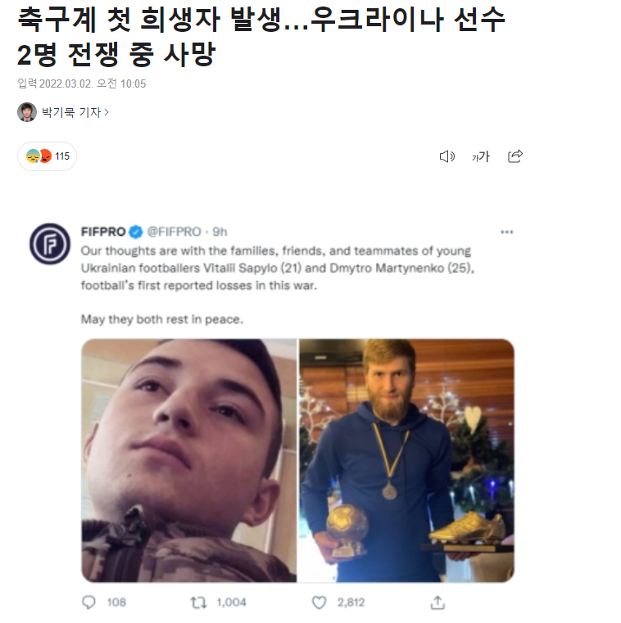Click the retweet icon
Image resolution: width=621 pixels, height=623 pixels.
(198, 603)
